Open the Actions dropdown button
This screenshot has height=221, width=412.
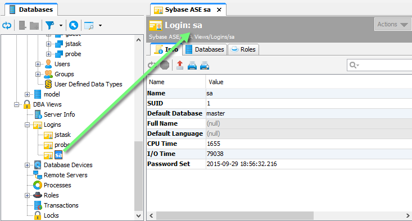(x=392, y=24)
